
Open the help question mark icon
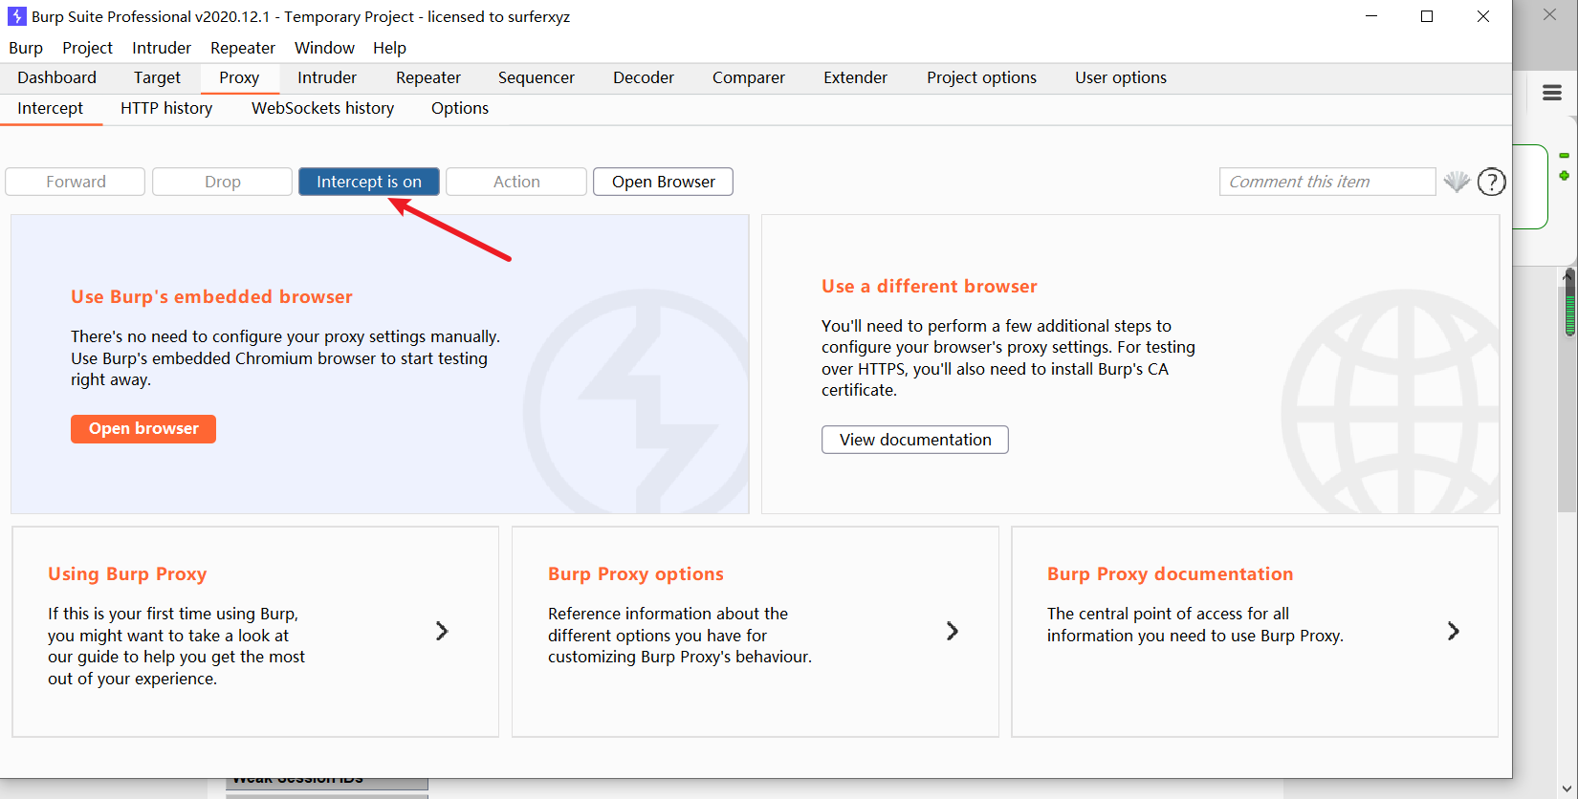1491,182
